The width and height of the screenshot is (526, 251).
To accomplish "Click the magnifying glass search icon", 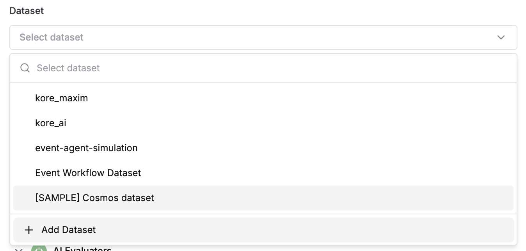I will click(25, 68).
